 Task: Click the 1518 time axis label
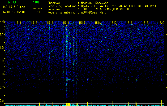point(129,23)
